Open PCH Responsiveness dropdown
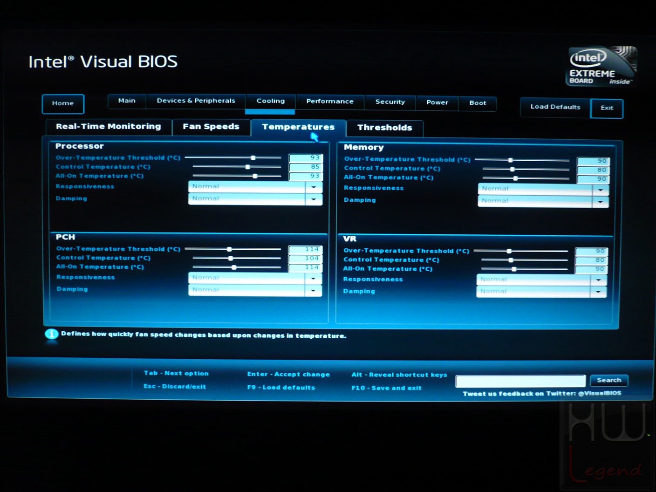The height and width of the screenshot is (492, 656). point(255,278)
